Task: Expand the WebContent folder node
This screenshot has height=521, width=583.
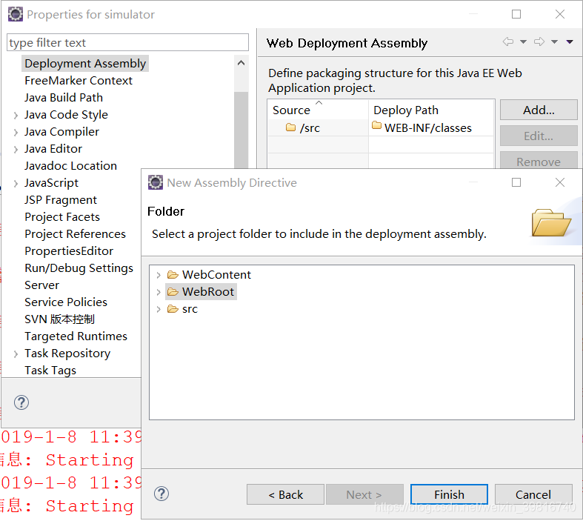Action: pyautogui.click(x=159, y=275)
